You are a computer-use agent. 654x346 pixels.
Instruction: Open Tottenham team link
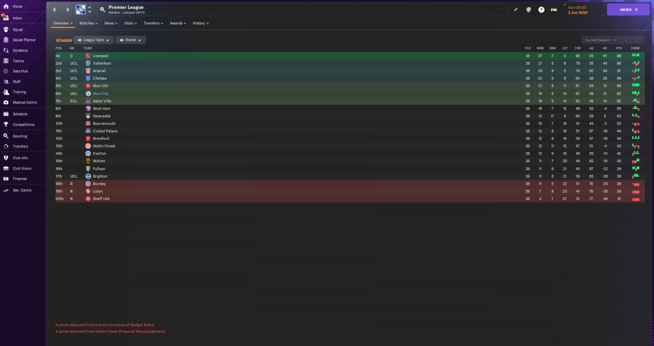[x=102, y=63]
